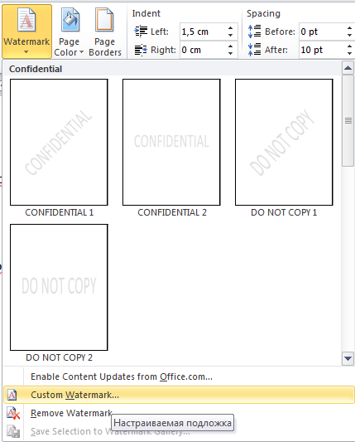Increase Left indent with up arrow
Screen dimensions: 355x442
231,28
